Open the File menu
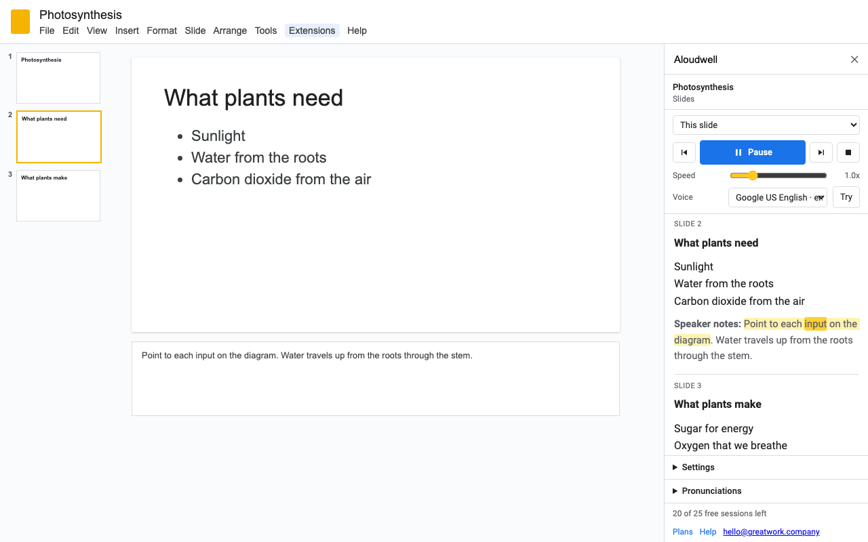868x542 pixels. point(47,30)
